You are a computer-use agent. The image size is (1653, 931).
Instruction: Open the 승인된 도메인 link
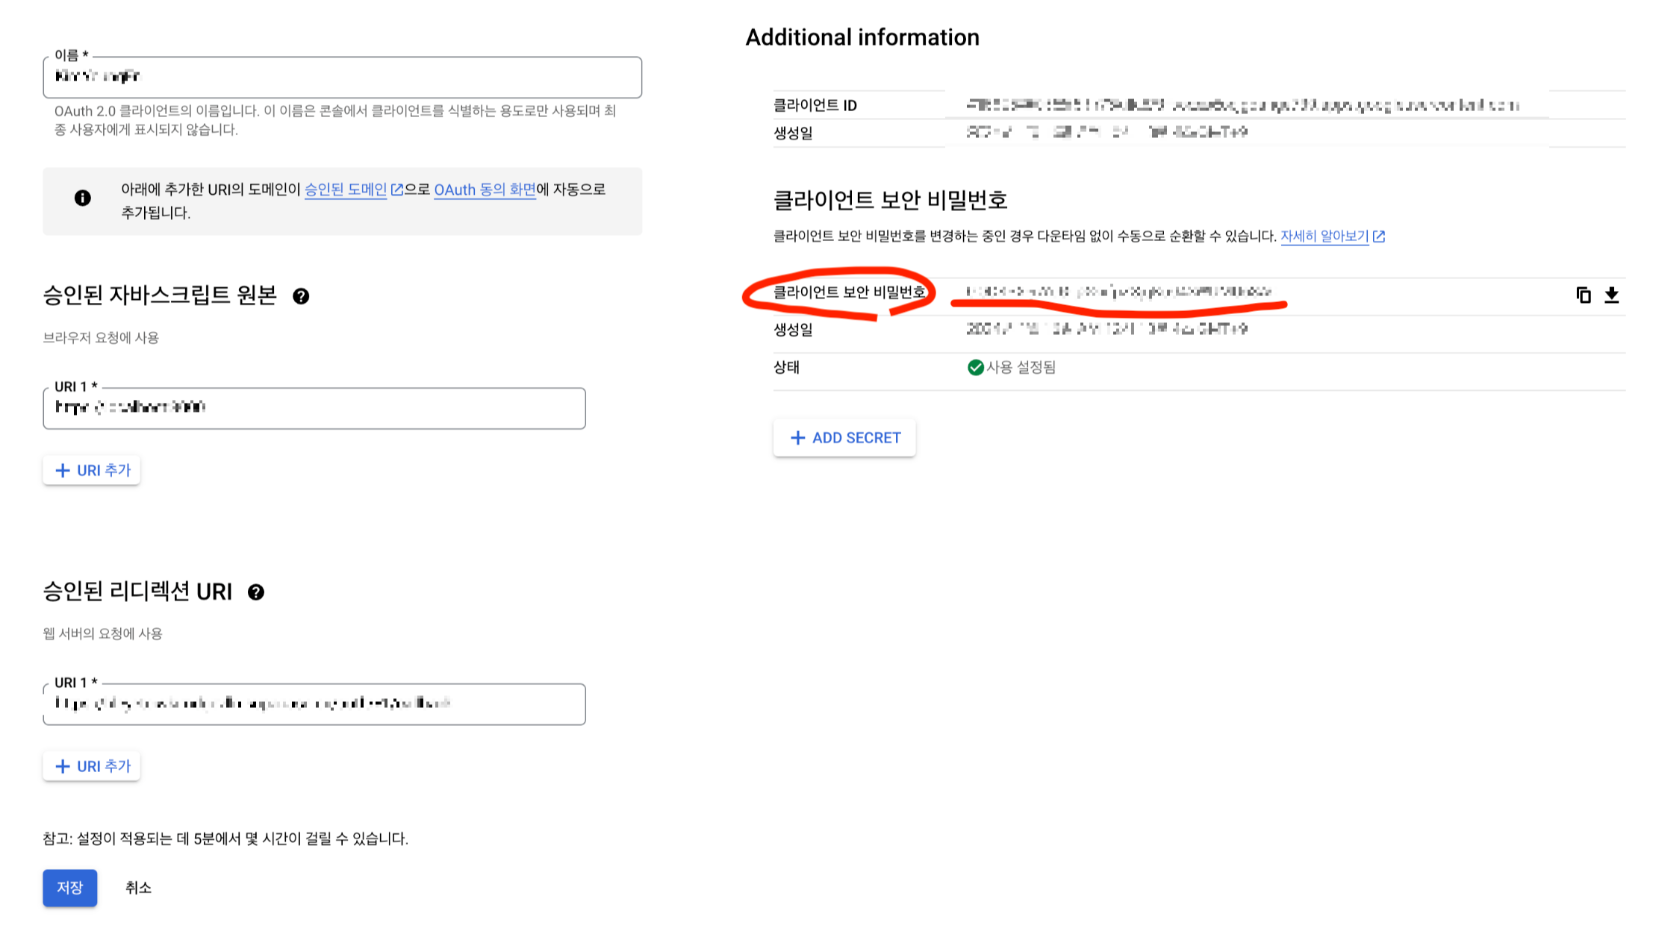(x=345, y=190)
